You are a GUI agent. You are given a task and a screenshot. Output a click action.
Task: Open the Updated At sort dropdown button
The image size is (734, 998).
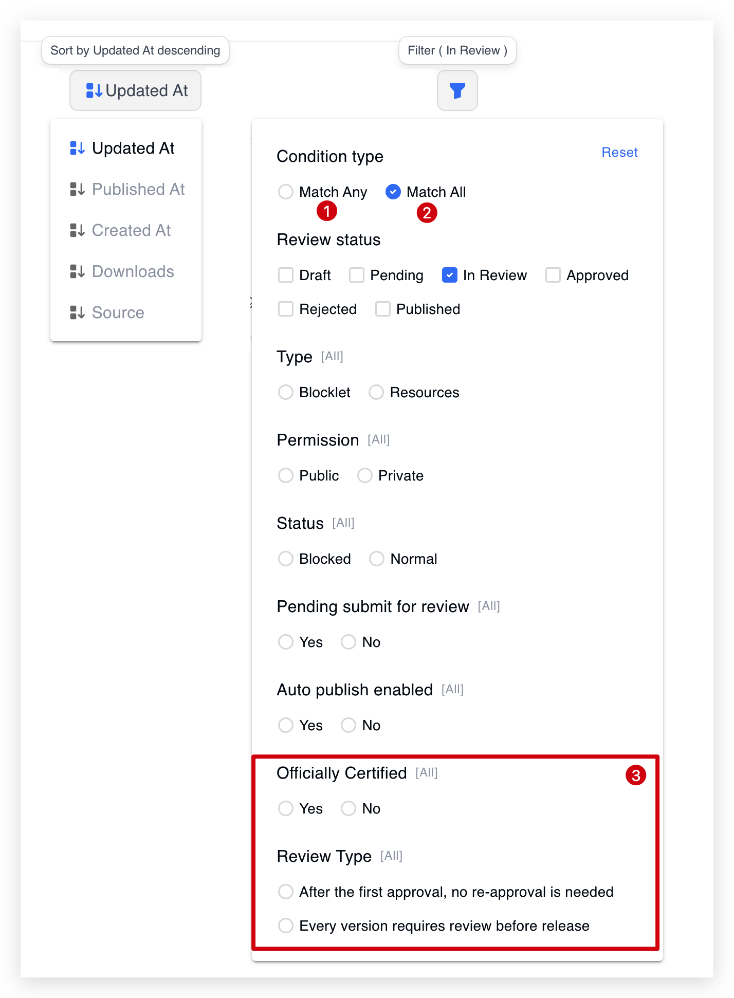tap(136, 91)
